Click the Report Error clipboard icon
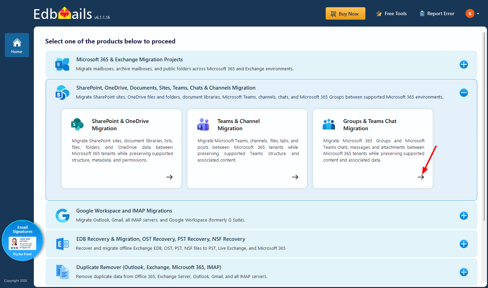 pos(422,14)
